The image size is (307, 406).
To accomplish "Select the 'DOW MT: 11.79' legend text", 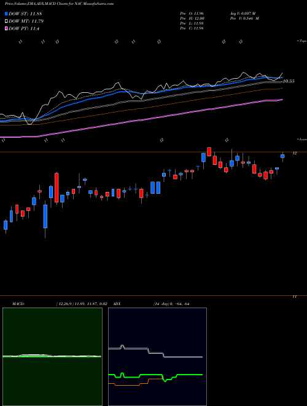I will (x=26, y=22).
